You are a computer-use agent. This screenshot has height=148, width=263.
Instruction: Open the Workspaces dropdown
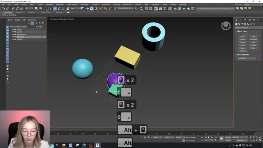(254, 5)
